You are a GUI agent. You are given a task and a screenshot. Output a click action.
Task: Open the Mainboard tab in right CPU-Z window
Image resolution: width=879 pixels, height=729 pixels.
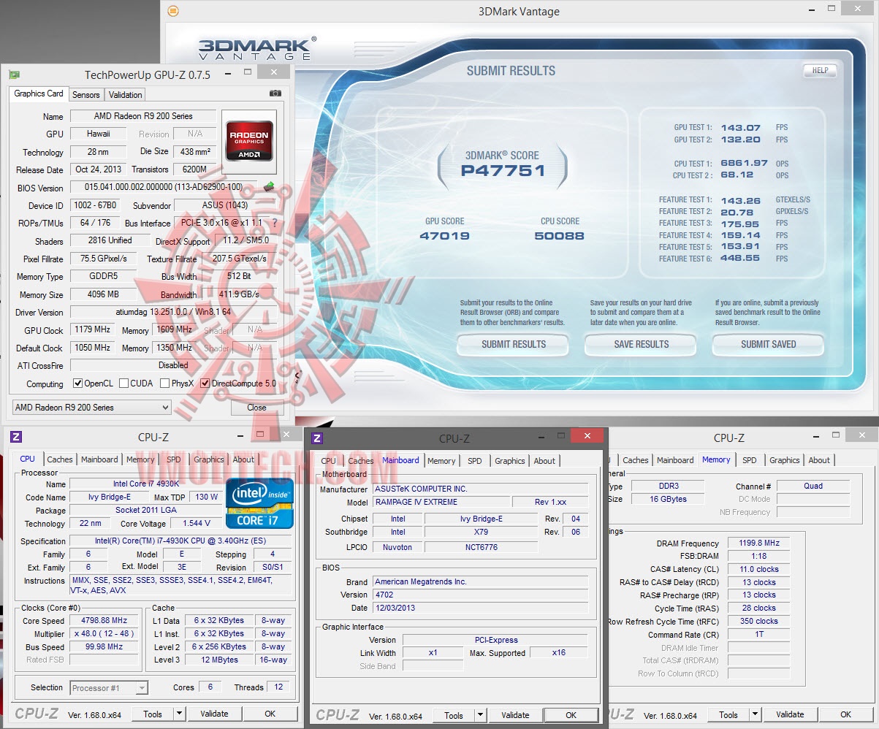[675, 460]
